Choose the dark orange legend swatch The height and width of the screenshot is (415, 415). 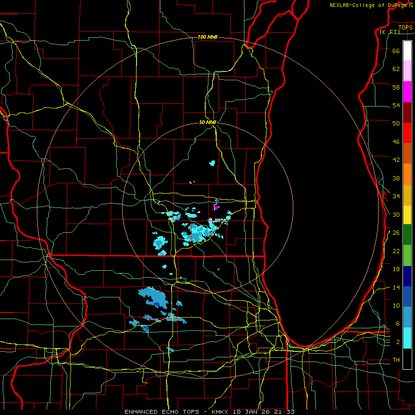(x=407, y=153)
